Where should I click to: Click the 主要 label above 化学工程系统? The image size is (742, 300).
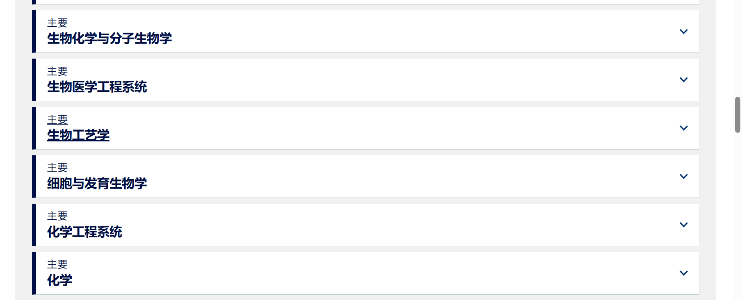point(57,216)
